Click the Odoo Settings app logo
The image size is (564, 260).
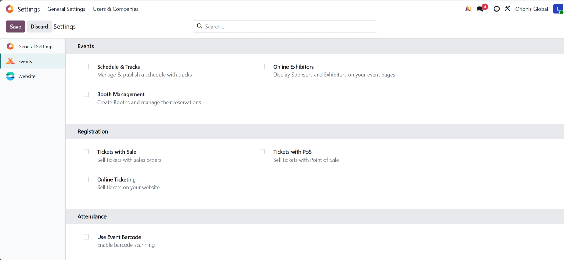(10, 9)
